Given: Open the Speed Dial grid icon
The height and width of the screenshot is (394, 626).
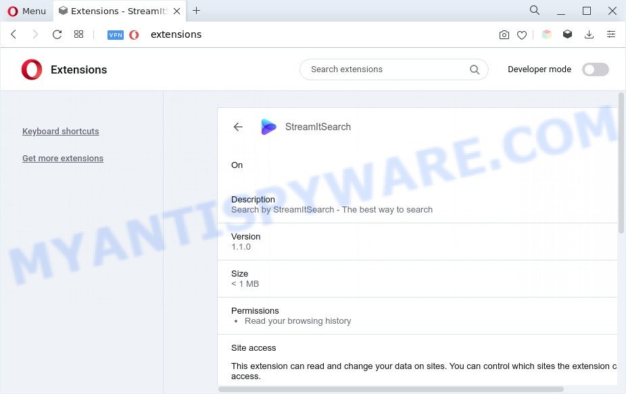Looking at the screenshot, I should point(78,34).
